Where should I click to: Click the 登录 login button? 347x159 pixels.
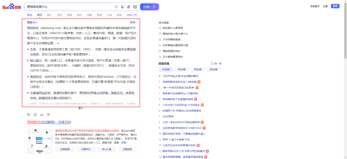pos(335,6)
